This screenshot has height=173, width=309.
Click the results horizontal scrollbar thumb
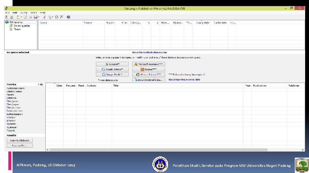158,150
